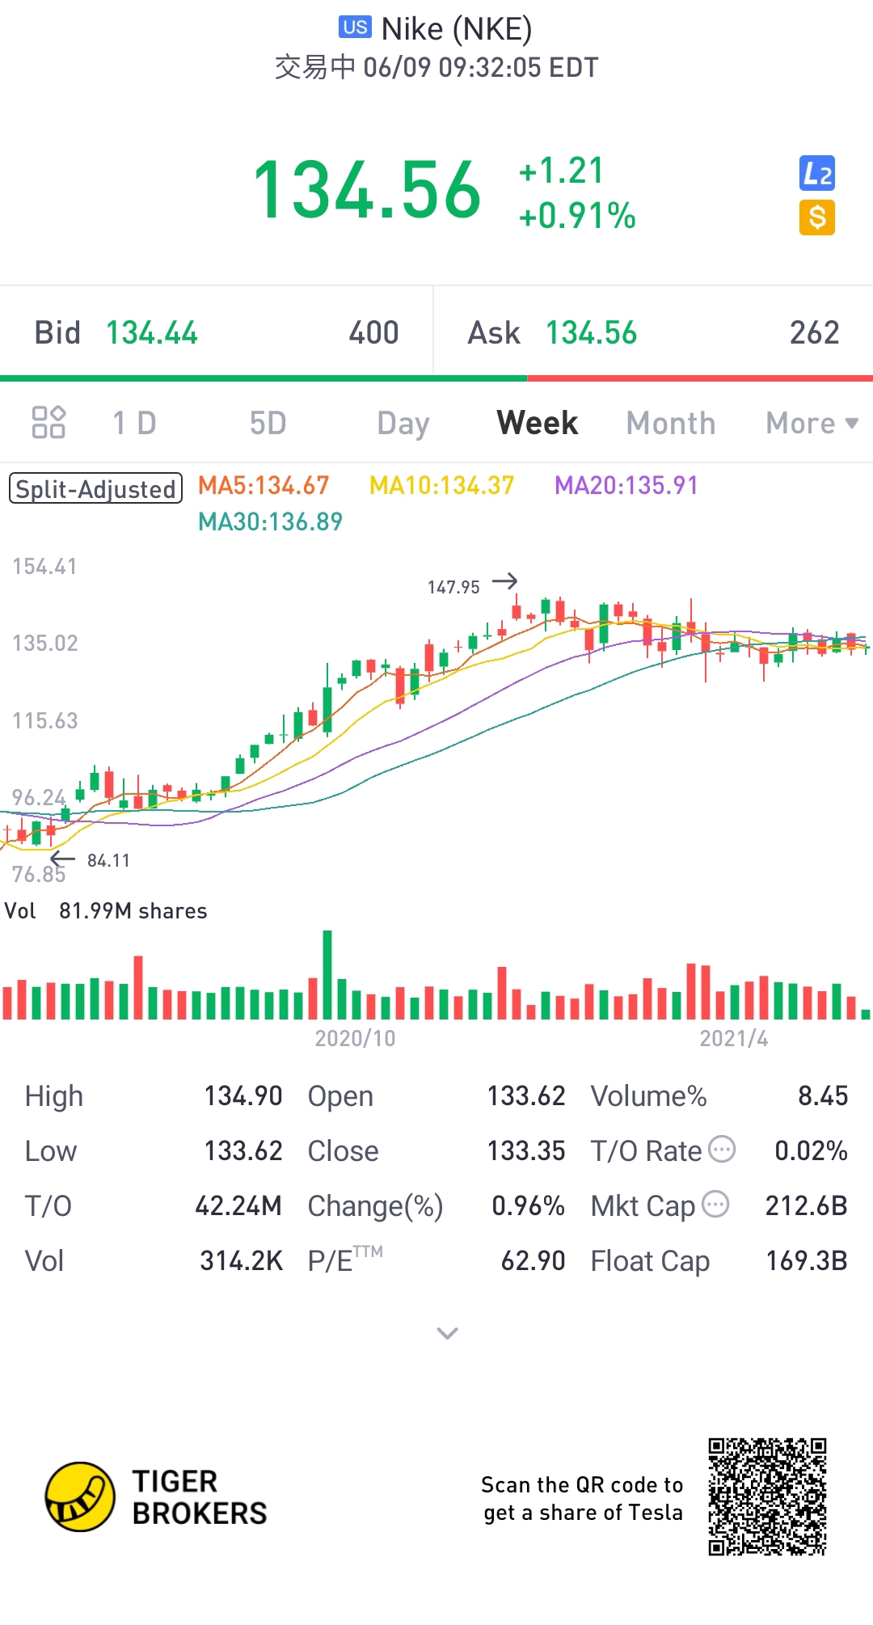This screenshot has height=1625, width=873.
Task: Tap the 154.41 price axis label
Action: click(44, 566)
